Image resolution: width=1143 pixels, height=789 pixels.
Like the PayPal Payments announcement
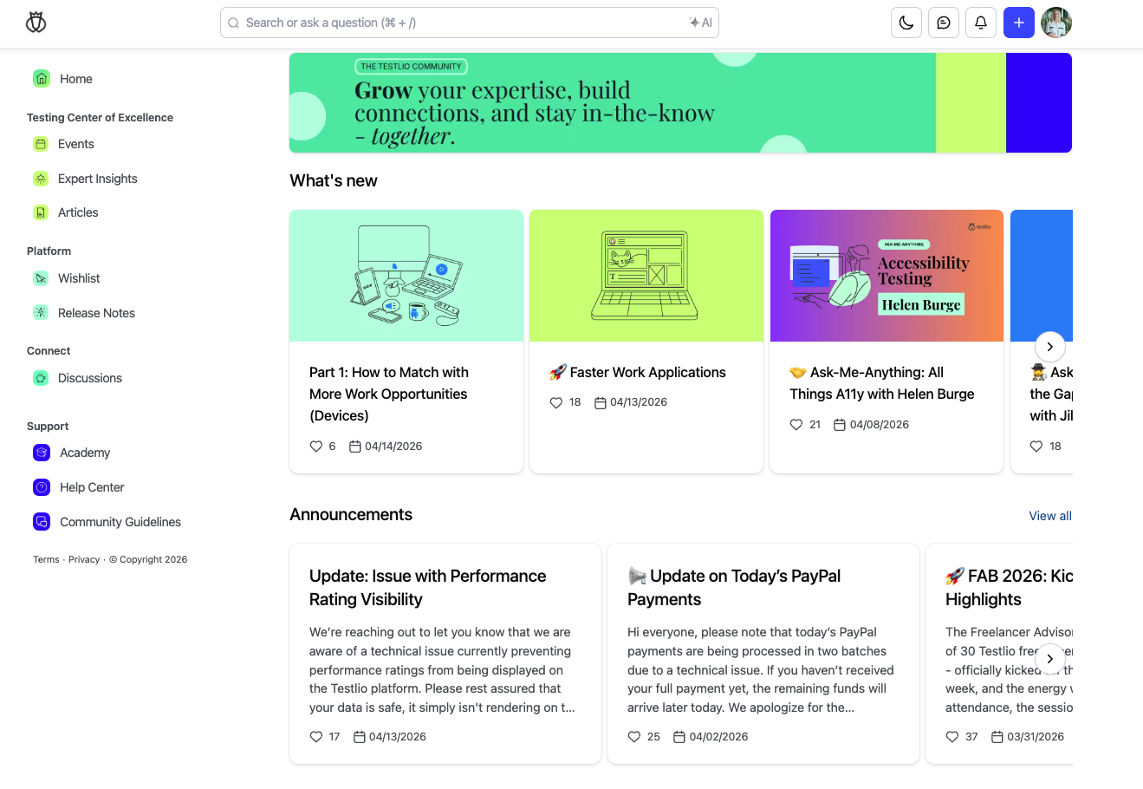[x=634, y=737]
